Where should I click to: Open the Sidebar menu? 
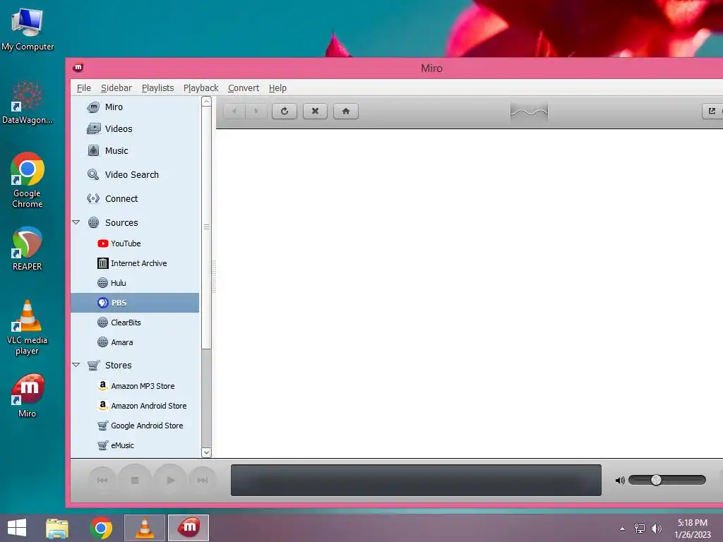point(116,88)
